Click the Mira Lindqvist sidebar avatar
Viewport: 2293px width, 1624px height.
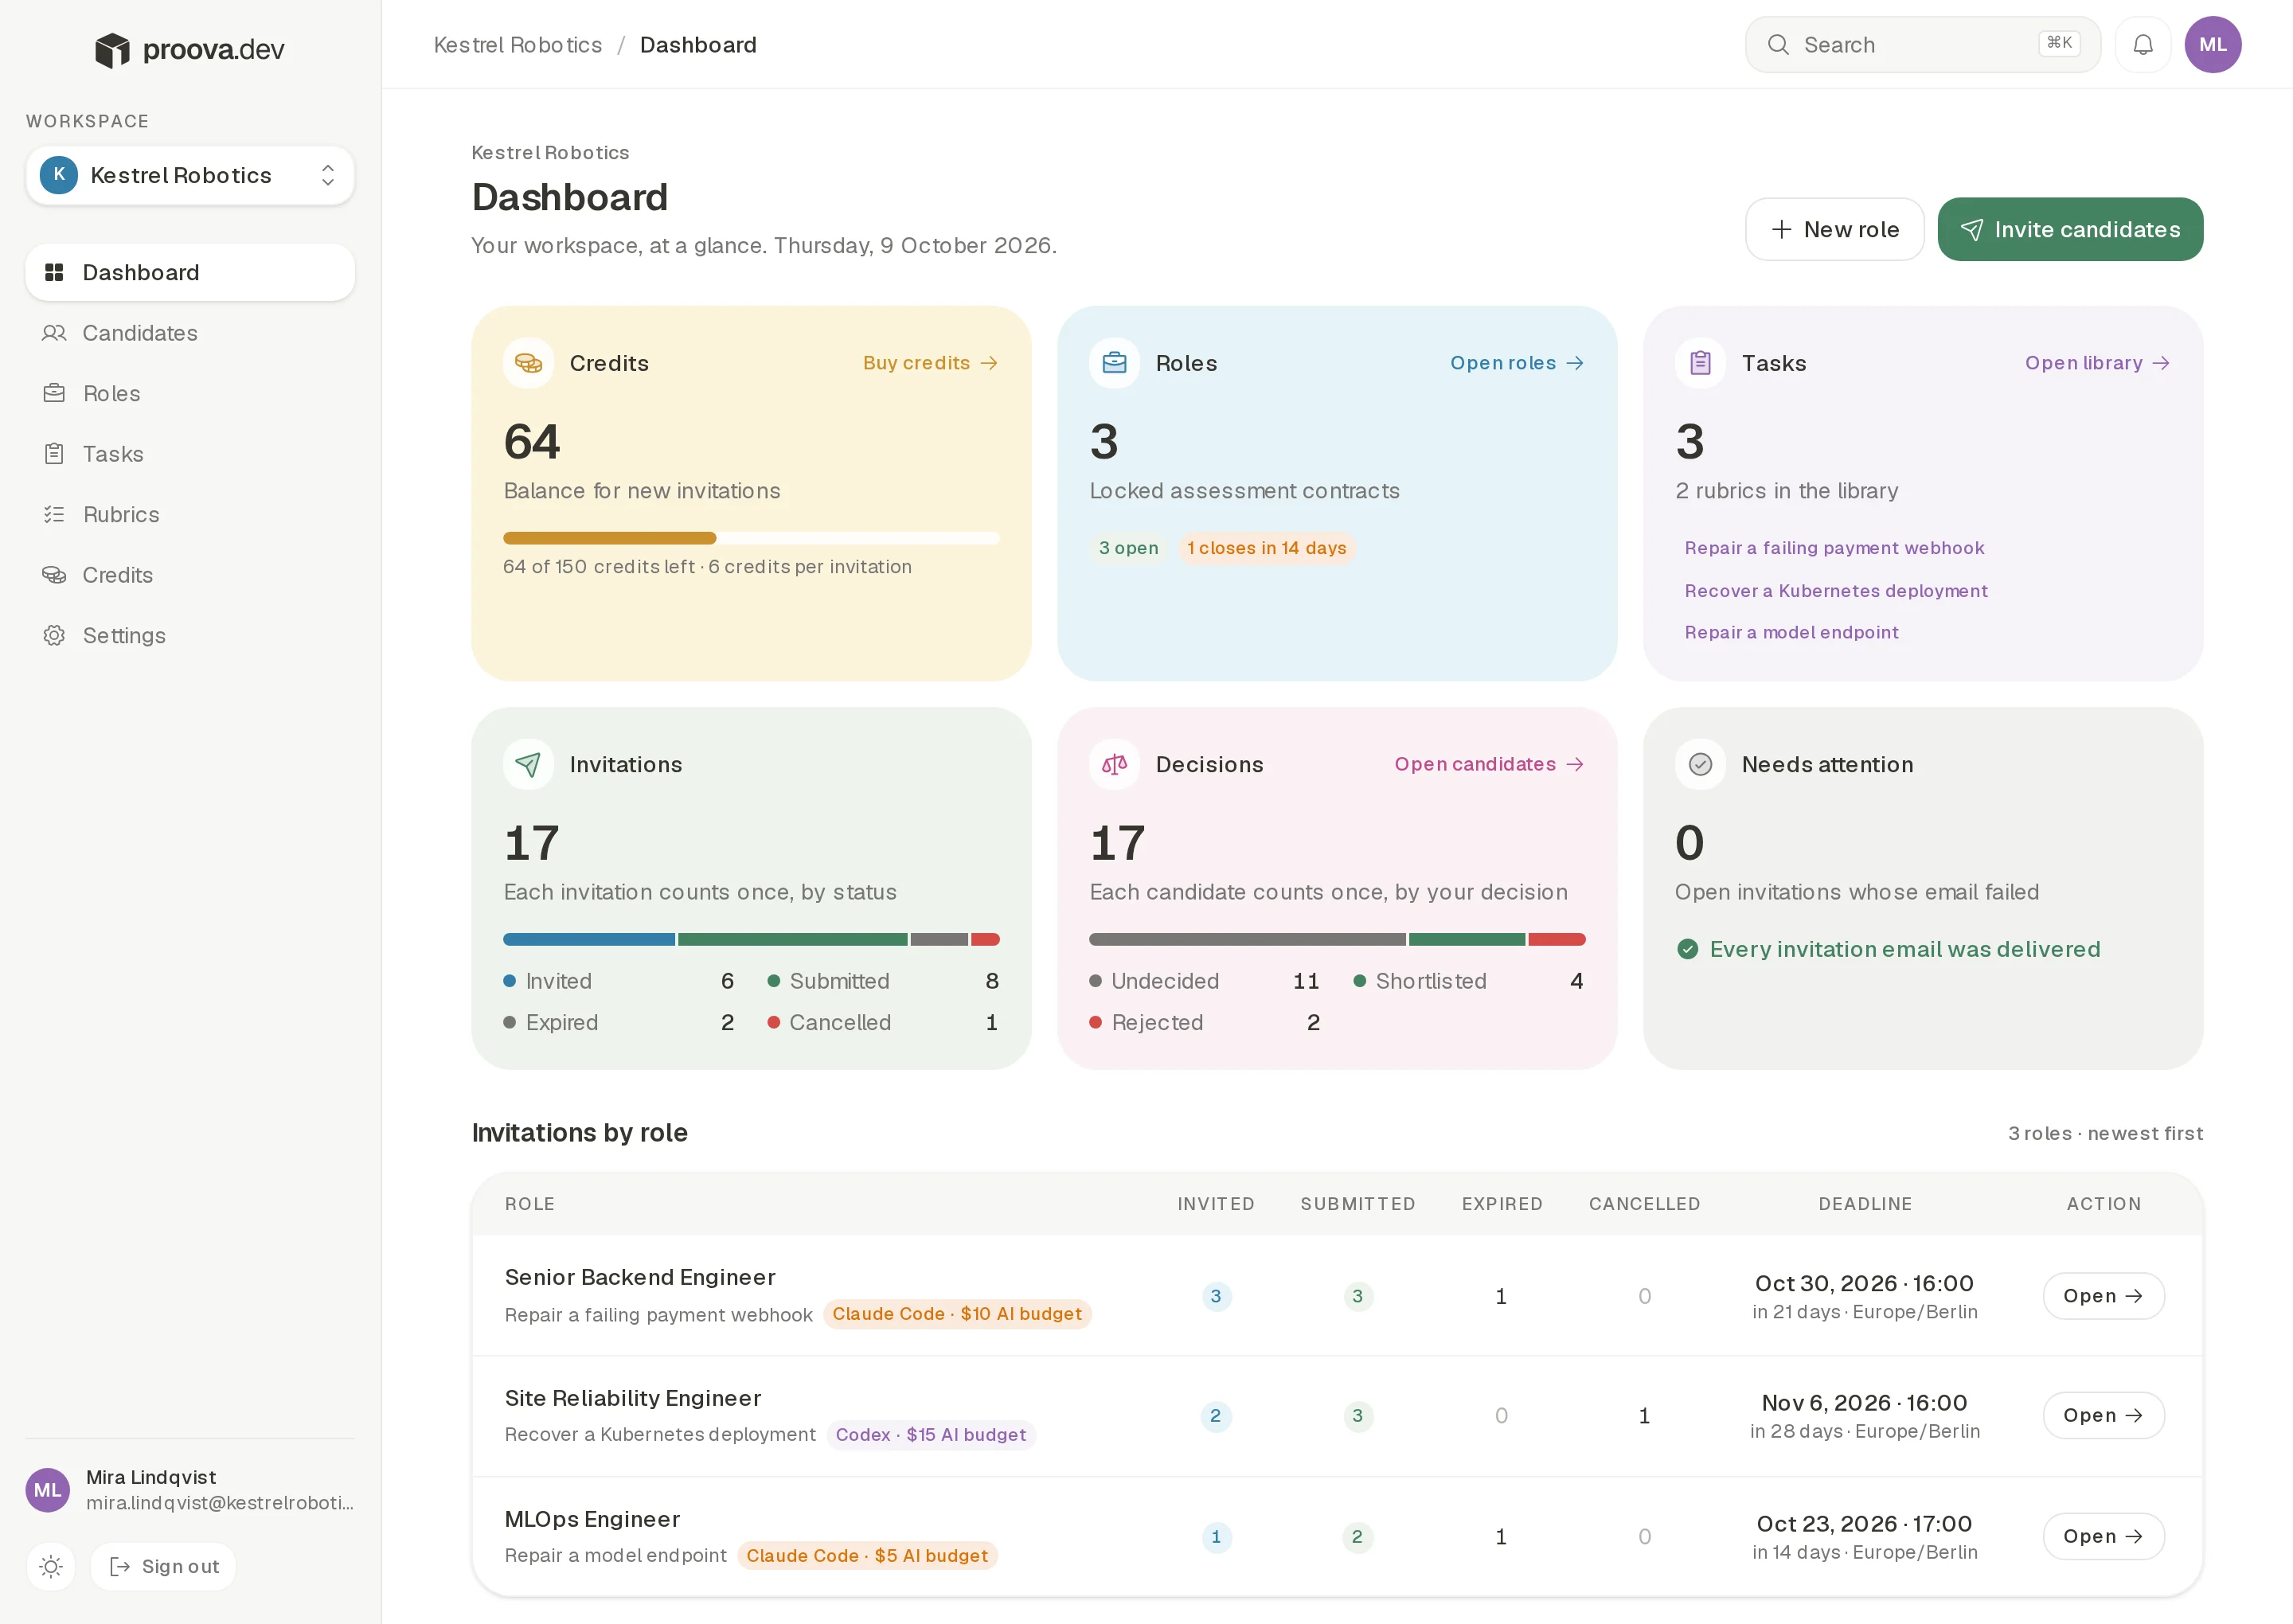tap(48, 1490)
